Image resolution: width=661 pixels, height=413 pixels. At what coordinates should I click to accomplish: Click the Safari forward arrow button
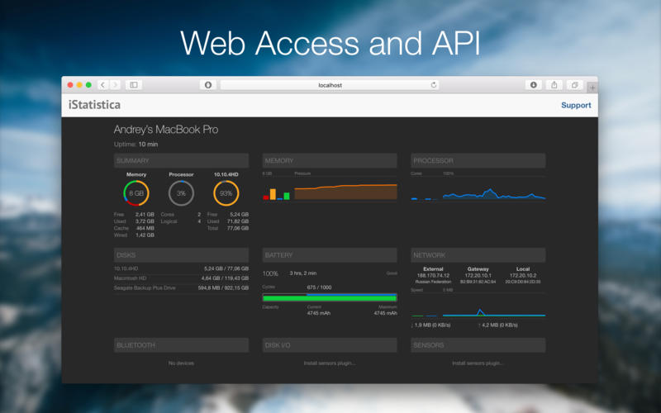pos(115,84)
